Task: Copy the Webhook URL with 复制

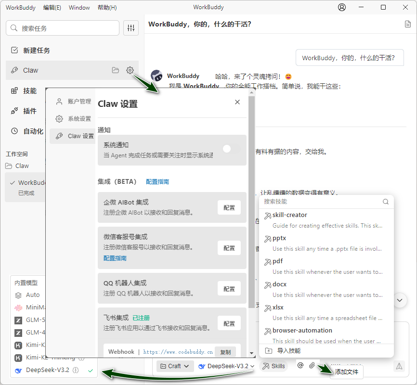Action: click(x=225, y=352)
